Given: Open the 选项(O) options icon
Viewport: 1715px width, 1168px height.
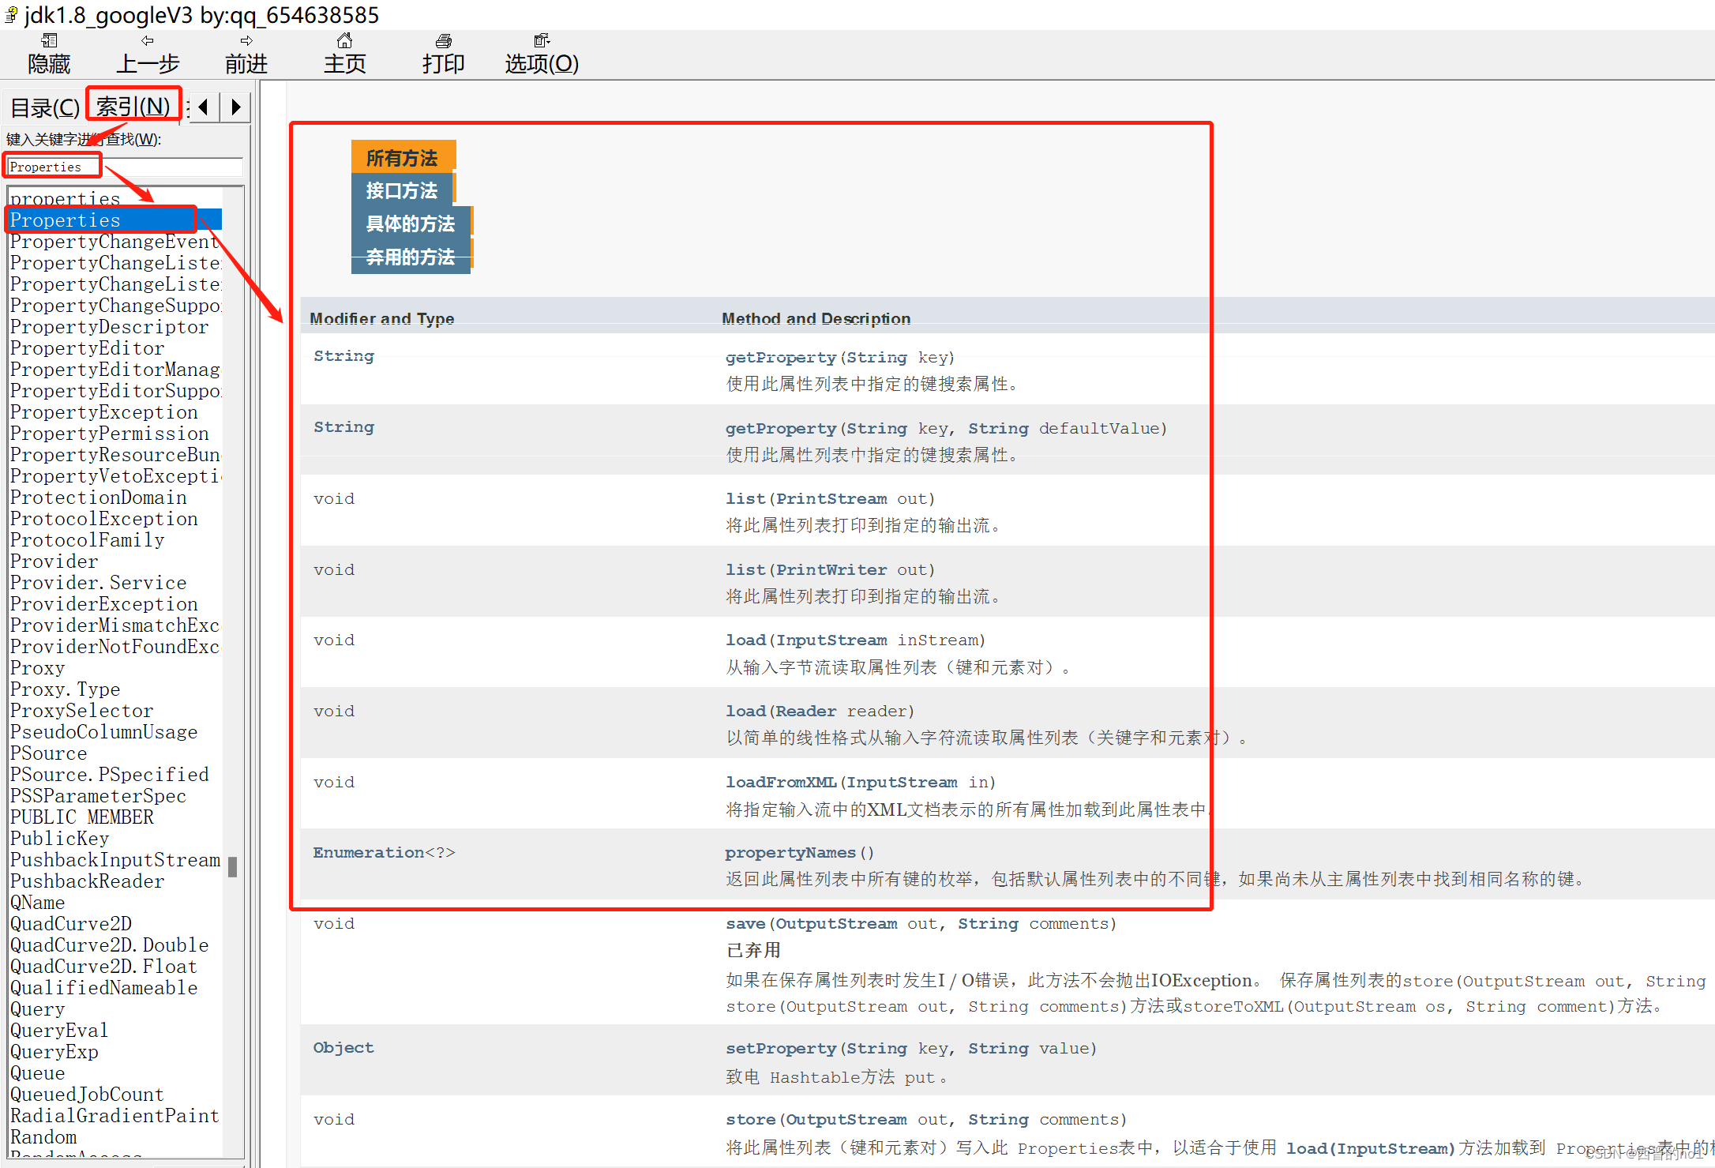Looking at the screenshot, I should (542, 41).
